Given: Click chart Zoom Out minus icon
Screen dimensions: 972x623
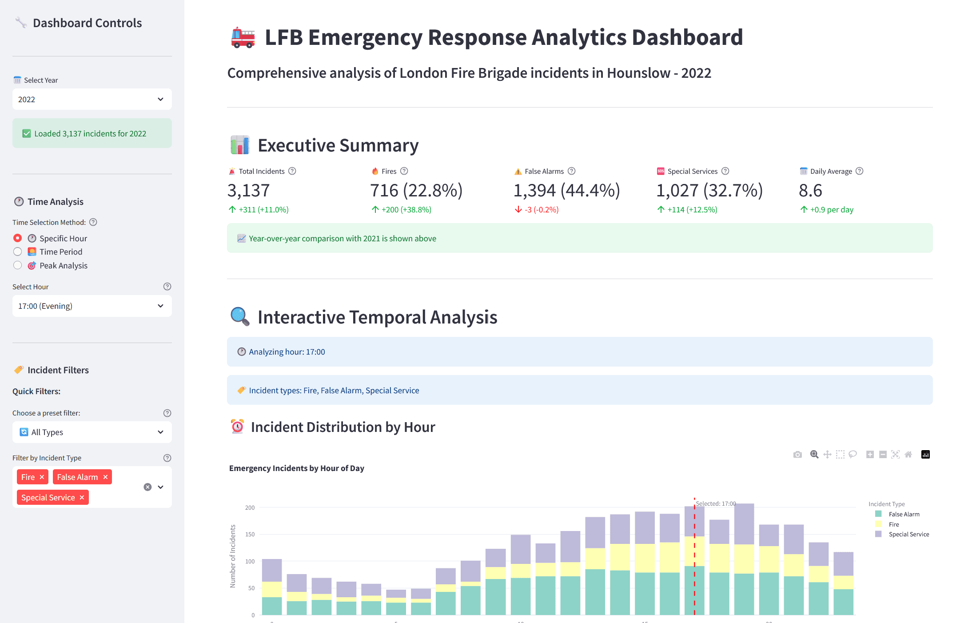Looking at the screenshot, I should [883, 455].
